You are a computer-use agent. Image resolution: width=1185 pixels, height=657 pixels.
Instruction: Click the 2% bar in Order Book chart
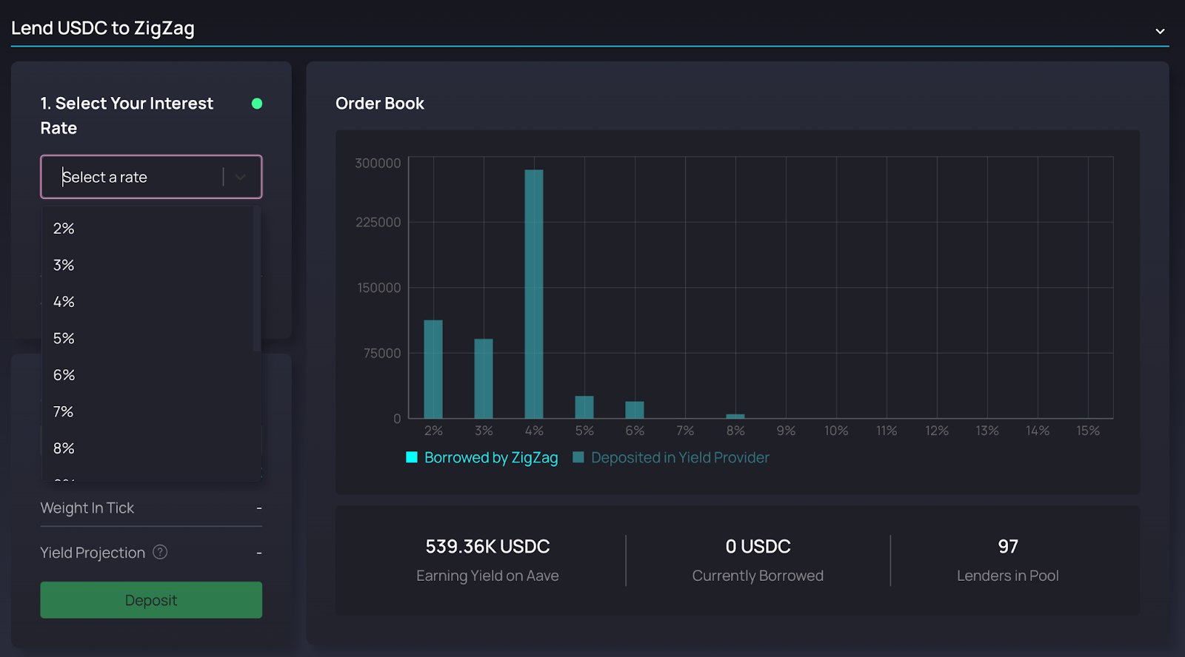(433, 369)
